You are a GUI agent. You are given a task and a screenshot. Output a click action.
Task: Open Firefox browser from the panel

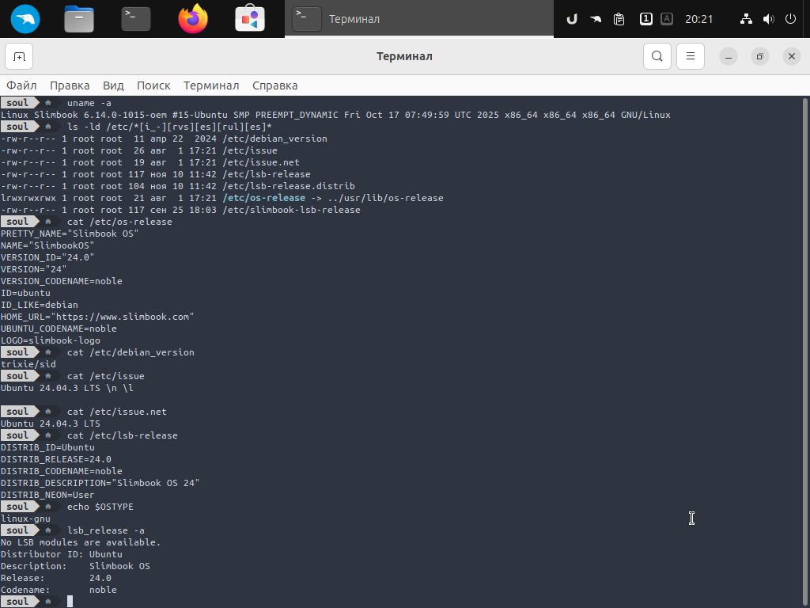click(193, 19)
